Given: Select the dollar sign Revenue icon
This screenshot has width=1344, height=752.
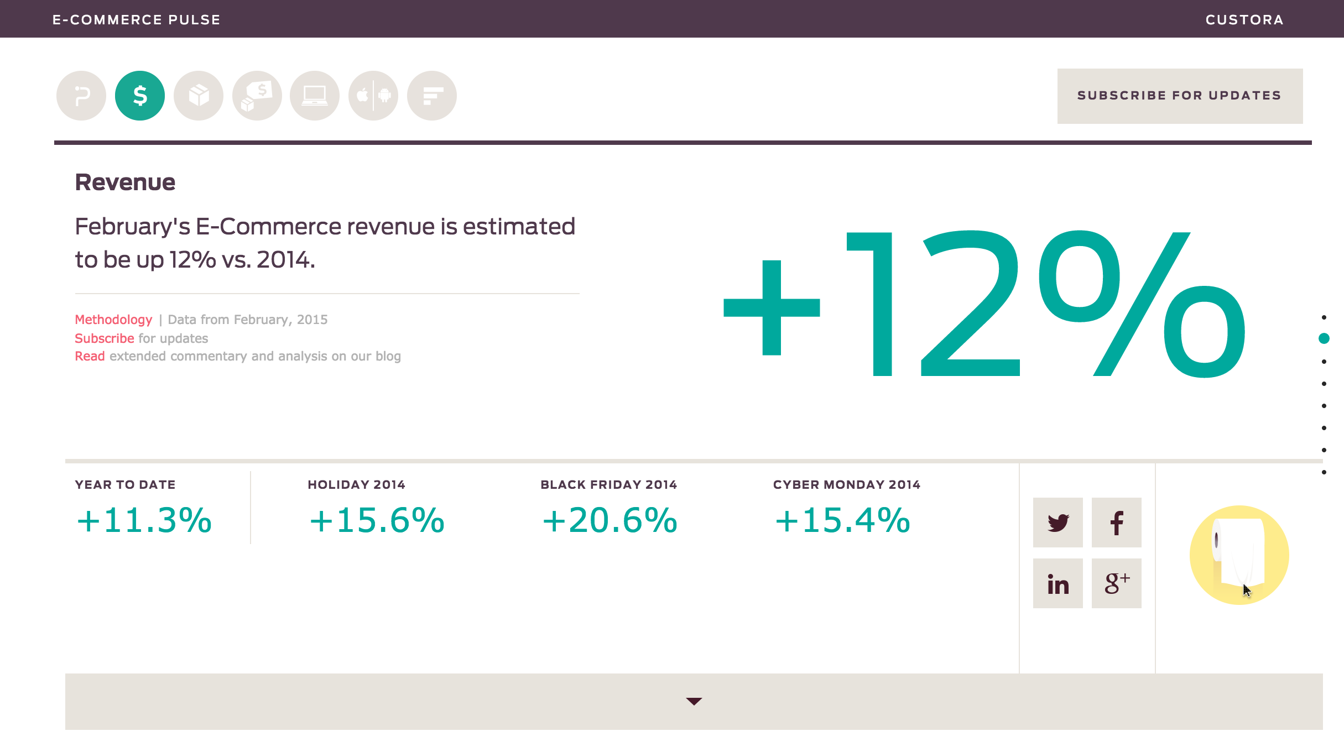Looking at the screenshot, I should coord(140,96).
